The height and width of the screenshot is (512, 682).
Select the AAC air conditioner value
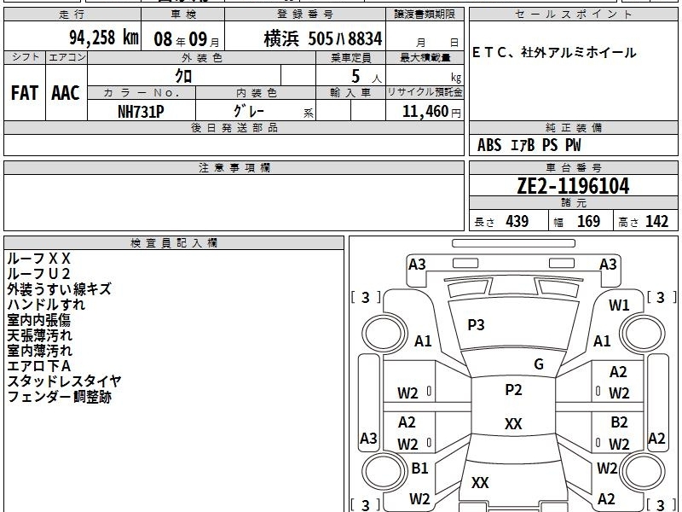(66, 93)
